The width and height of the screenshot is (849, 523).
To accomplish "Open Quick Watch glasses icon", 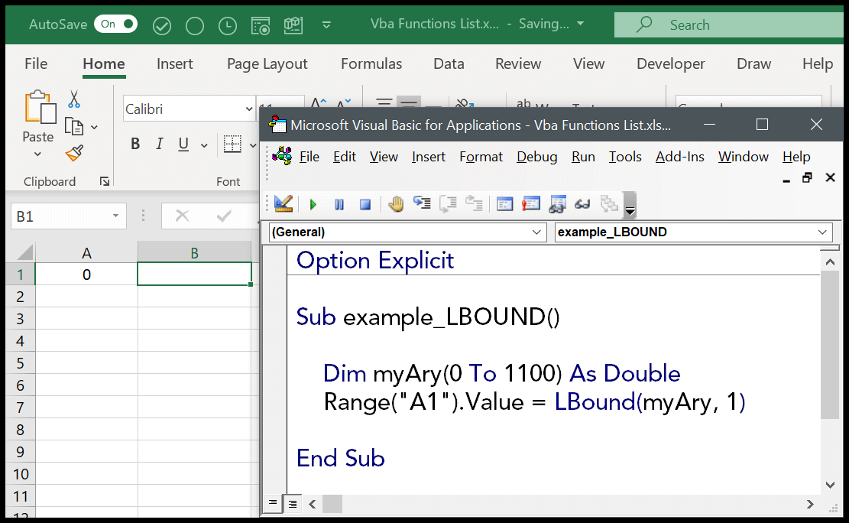I will point(583,204).
